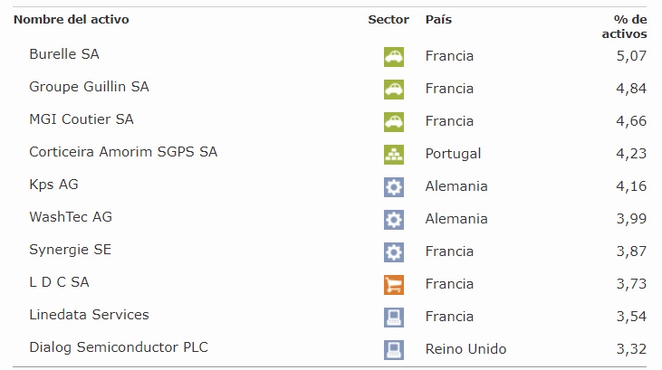Screen dimensions: 662x370
Task: Click the gear sector icon for Kps AG
Action: 393,186
